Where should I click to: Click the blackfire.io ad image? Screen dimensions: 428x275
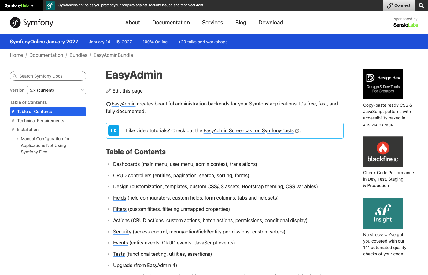pyautogui.click(x=383, y=152)
